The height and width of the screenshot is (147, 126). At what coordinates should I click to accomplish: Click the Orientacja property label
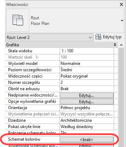click(x=17, y=108)
